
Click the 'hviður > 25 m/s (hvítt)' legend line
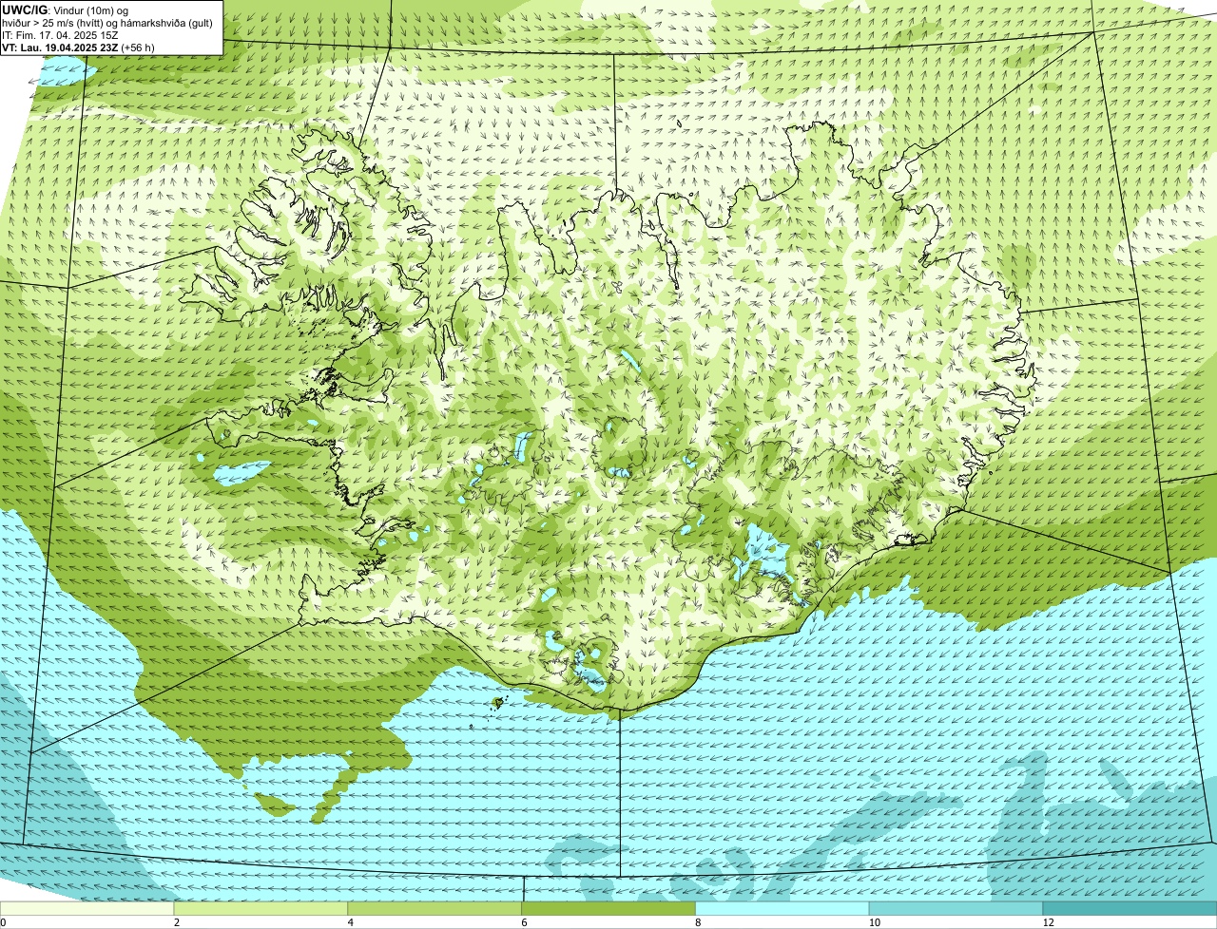pyautogui.click(x=108, y=23)
